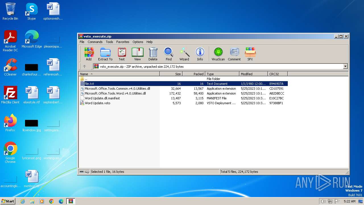This screenshot has width=364, height=205.
Task: Run the Test archive tool
Action: tap(122, 54)
